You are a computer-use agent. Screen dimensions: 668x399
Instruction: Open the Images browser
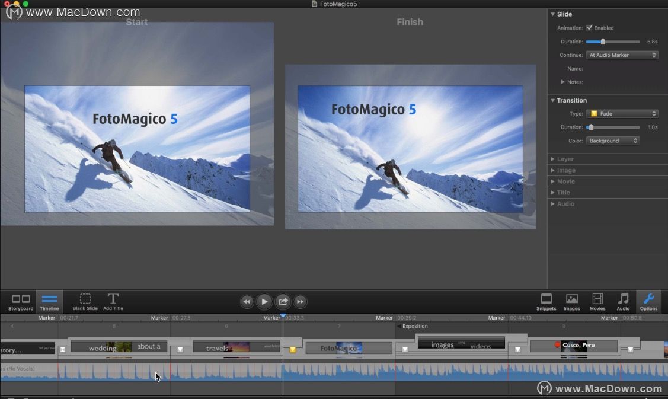click(572, 302)
